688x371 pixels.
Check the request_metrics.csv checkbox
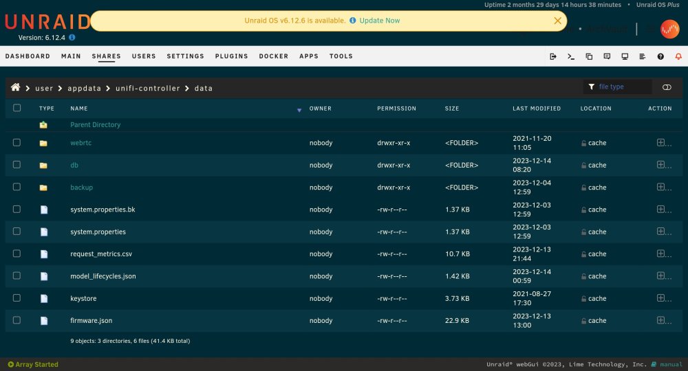click(x=17, y=254)
